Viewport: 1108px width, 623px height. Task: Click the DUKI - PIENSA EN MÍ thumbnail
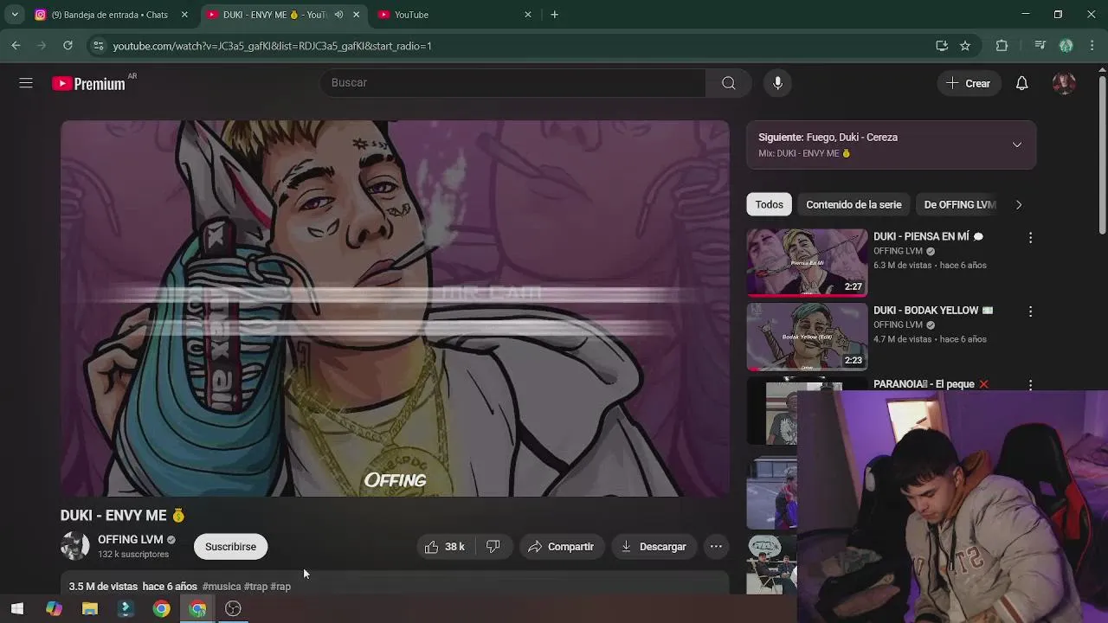807,263
